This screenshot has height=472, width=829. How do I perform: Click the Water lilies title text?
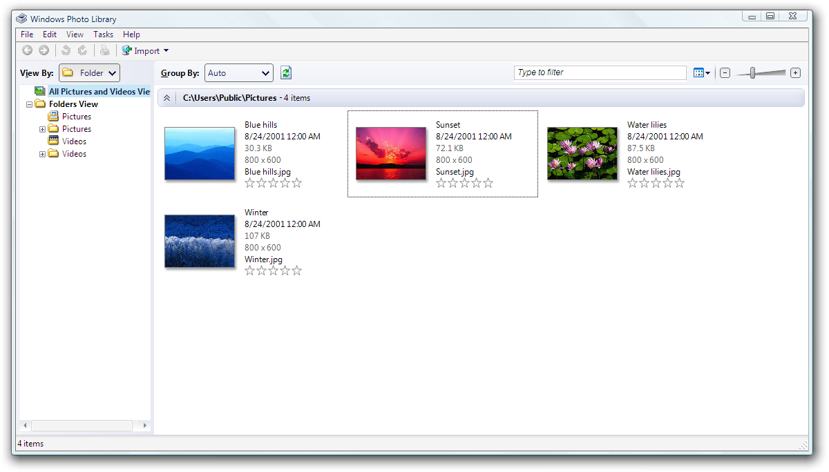(x=647, y=125)
